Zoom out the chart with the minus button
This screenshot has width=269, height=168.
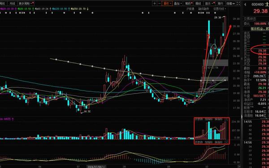pyautogui.click(x=159, y=3)
